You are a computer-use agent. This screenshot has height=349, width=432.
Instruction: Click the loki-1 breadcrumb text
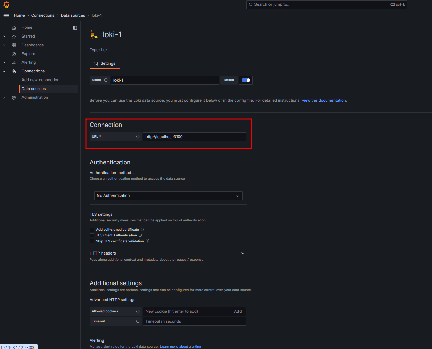tap(96, 16)
